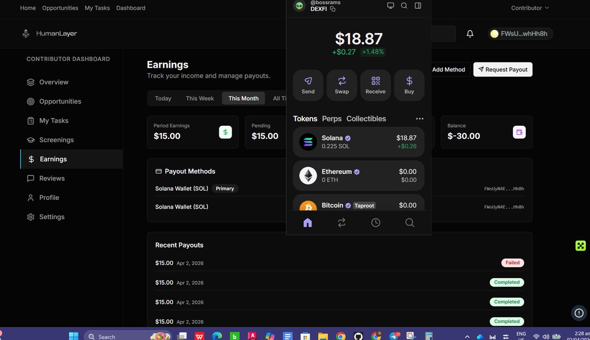
Task: Select the Solana token row
Action: pyautogui.click(x=358, y=142)
